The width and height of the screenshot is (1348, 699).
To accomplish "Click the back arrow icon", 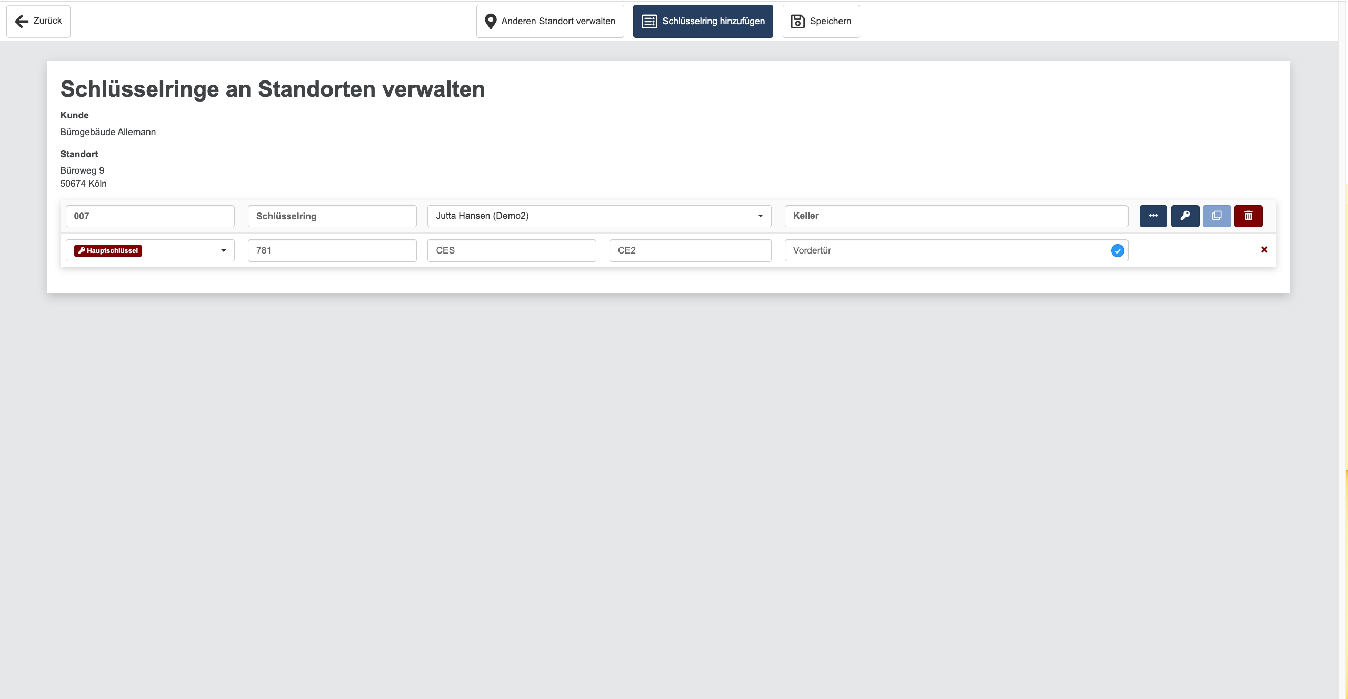I will [22, 21].
